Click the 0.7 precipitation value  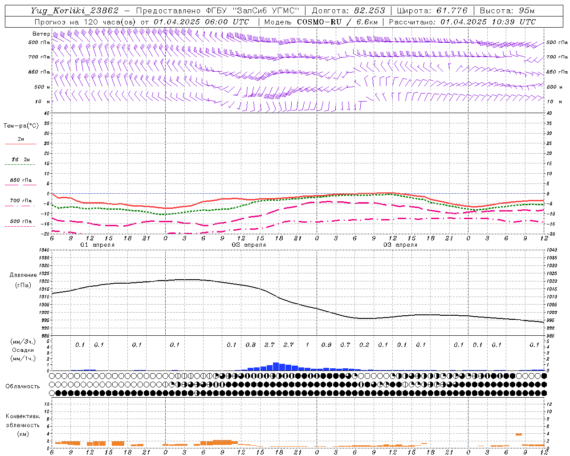(x=345, y=345)
